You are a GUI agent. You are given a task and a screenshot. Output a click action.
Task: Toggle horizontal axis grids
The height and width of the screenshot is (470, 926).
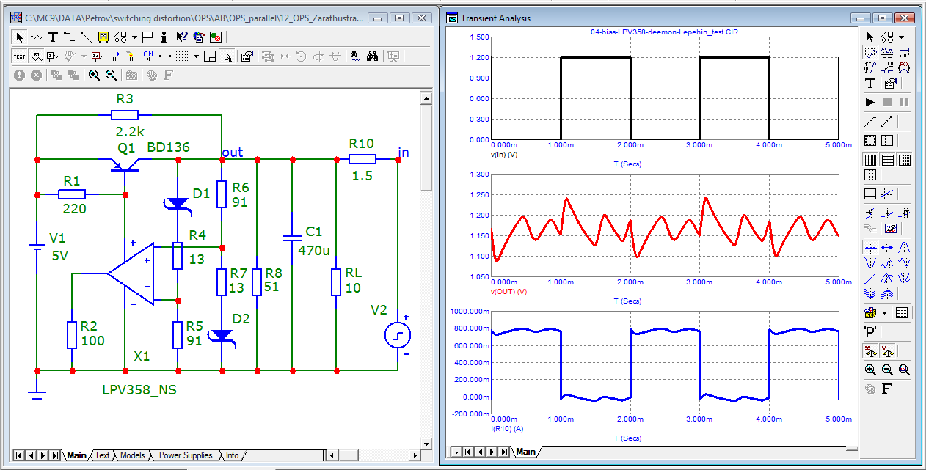pyautogui.click(x=870, y=160)
